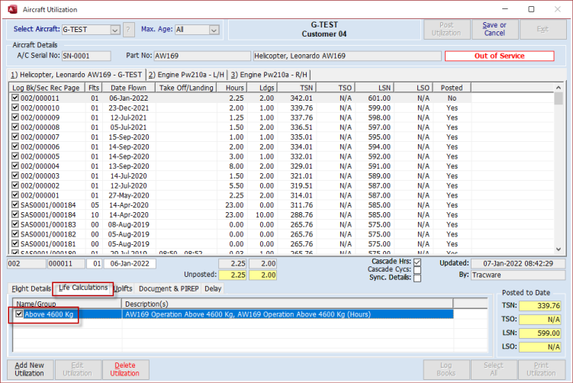Click scroll down arrow of utilization list
This screenshot has height=383, width=573.
[x=559, y=249]
